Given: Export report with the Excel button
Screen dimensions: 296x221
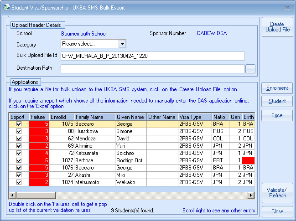Looking at the screenshot, I should 277,115.
